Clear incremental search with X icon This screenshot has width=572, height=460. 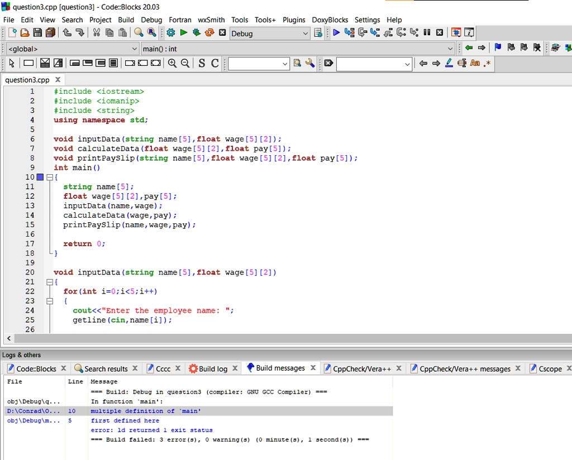[328, 64]
